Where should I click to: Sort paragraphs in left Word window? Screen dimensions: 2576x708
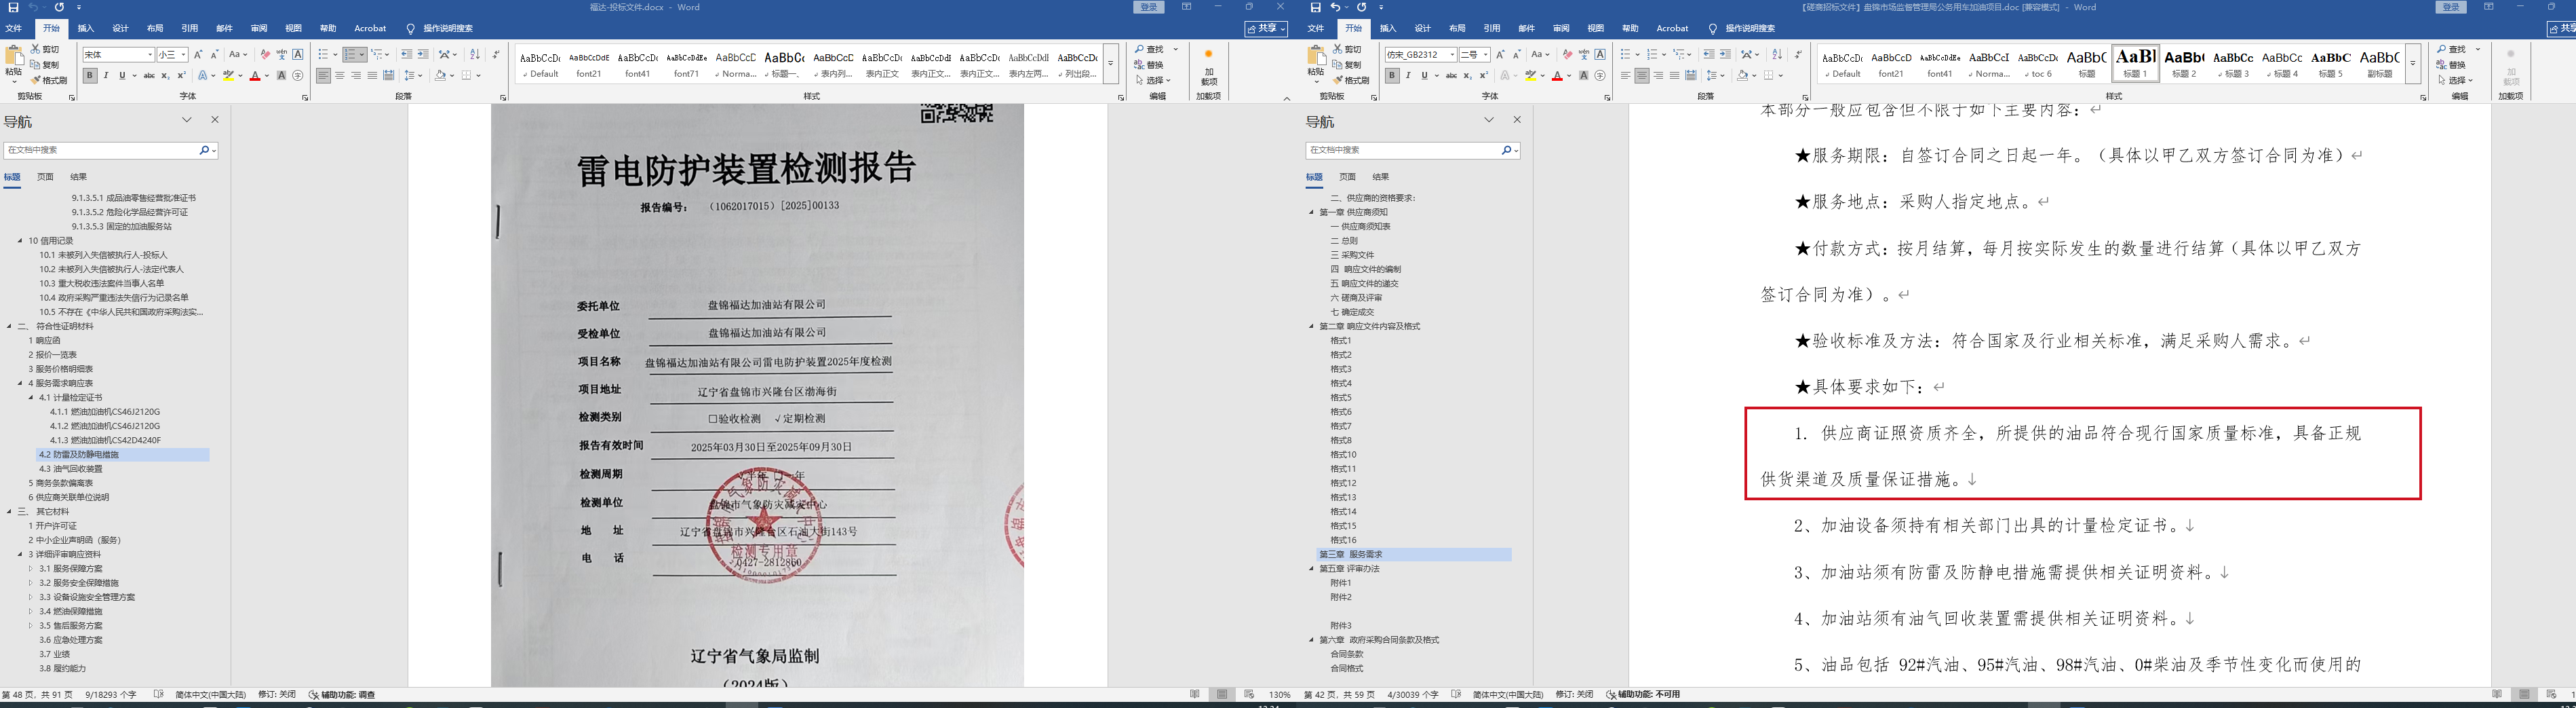click(474, 54)
